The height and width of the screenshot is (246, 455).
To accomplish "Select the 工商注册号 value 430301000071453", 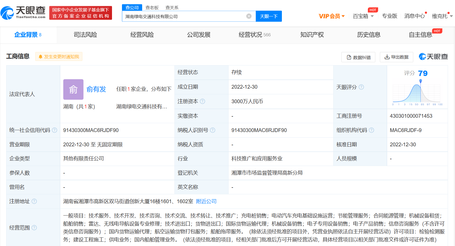I will click(x=411, y=116).
